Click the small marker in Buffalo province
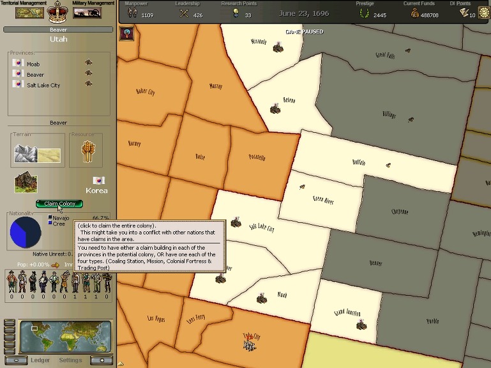Viewport: 491px width, 368px height. tap(388, 165)
